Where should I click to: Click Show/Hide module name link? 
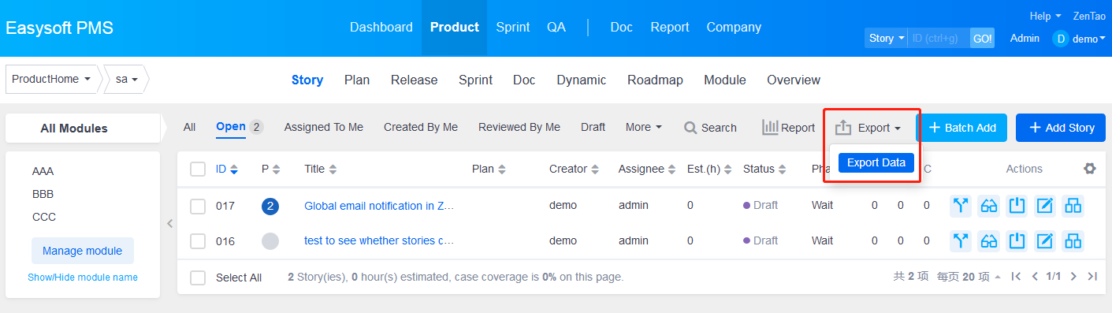(x=83, y=278)
